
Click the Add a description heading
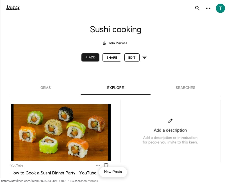[x=170, y=130]
